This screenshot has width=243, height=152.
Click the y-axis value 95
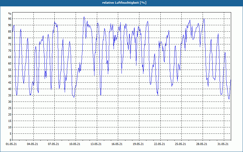click(x=10, y=19)
